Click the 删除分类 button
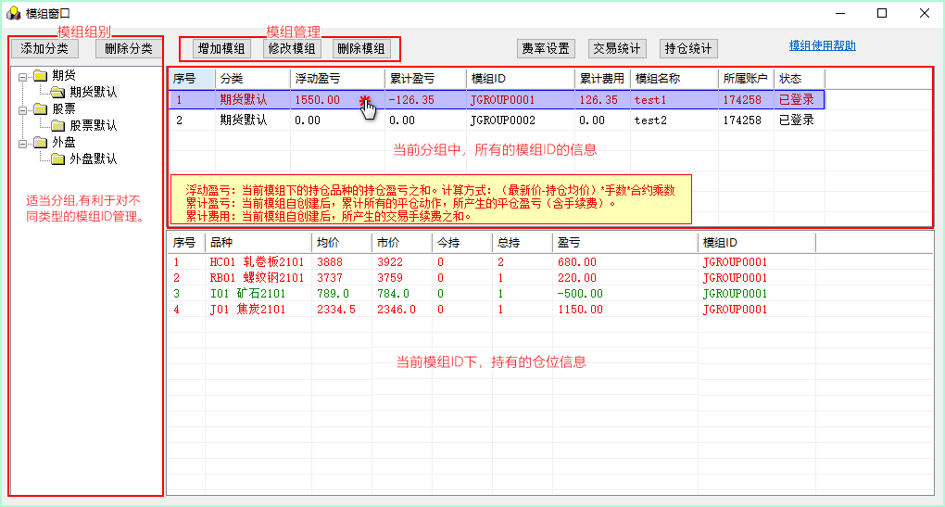The width and height of the screenshot is (945, 507). coord(129,48)
